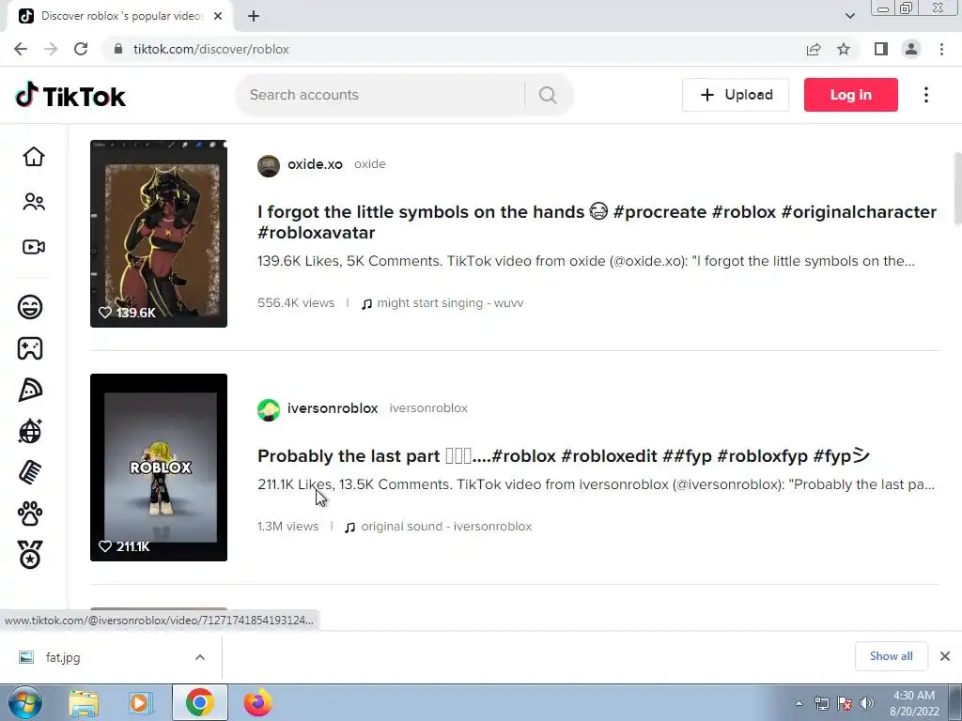The height and width of the screenshot is (721, 962).
Task: Open the fat.jpg downloaded file
Action: point(63,657)
